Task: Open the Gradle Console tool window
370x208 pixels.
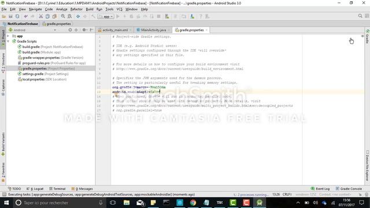Action: 349,189
